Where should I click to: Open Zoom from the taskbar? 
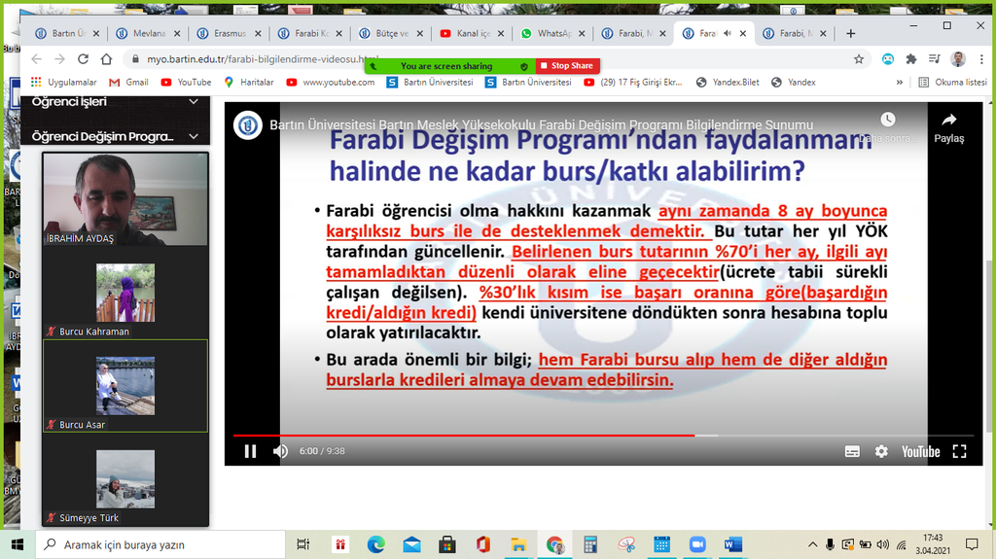pos(697,544)
